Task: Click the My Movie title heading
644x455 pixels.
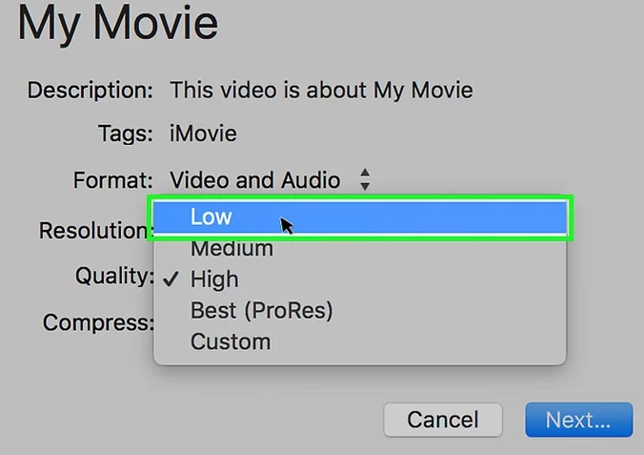Action: (x=117, y=25)
